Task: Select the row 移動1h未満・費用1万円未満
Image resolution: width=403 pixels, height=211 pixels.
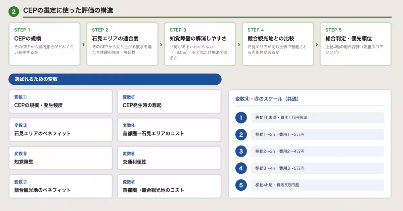Action: [318, 118]
